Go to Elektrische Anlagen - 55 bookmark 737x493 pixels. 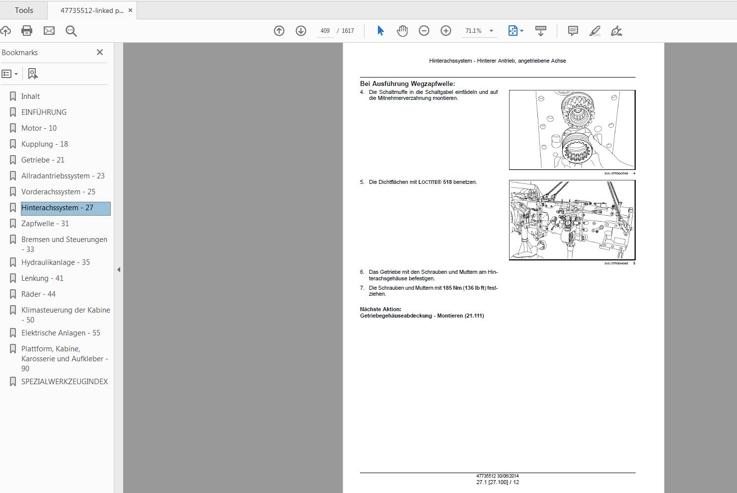pyautogui.click(x=61, y=333)
